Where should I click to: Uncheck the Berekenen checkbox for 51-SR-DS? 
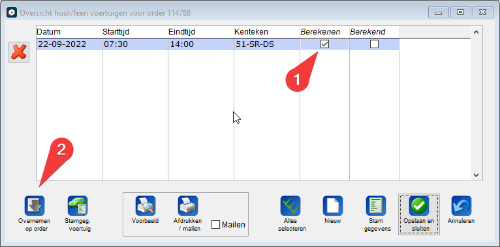tap(324, 44)
